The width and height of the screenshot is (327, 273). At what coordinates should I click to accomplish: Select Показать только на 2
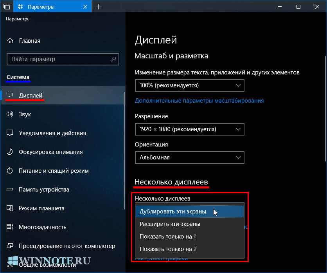point(168,249)
